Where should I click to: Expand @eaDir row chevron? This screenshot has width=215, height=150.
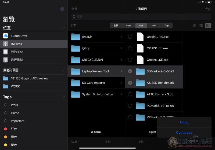tap(121, 37)
